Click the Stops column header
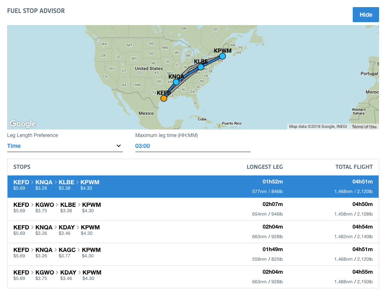 point(22,167)
